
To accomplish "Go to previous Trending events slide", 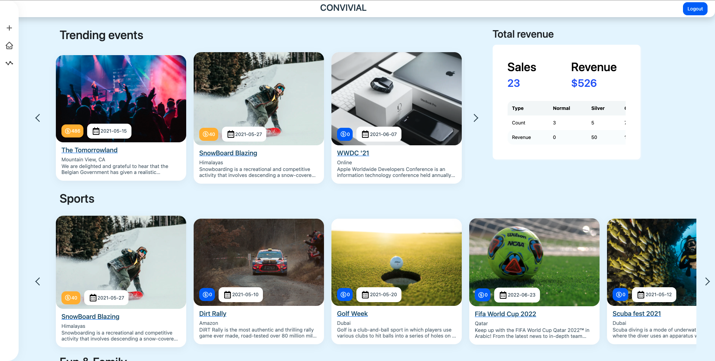I will click(x=38, y=118).
